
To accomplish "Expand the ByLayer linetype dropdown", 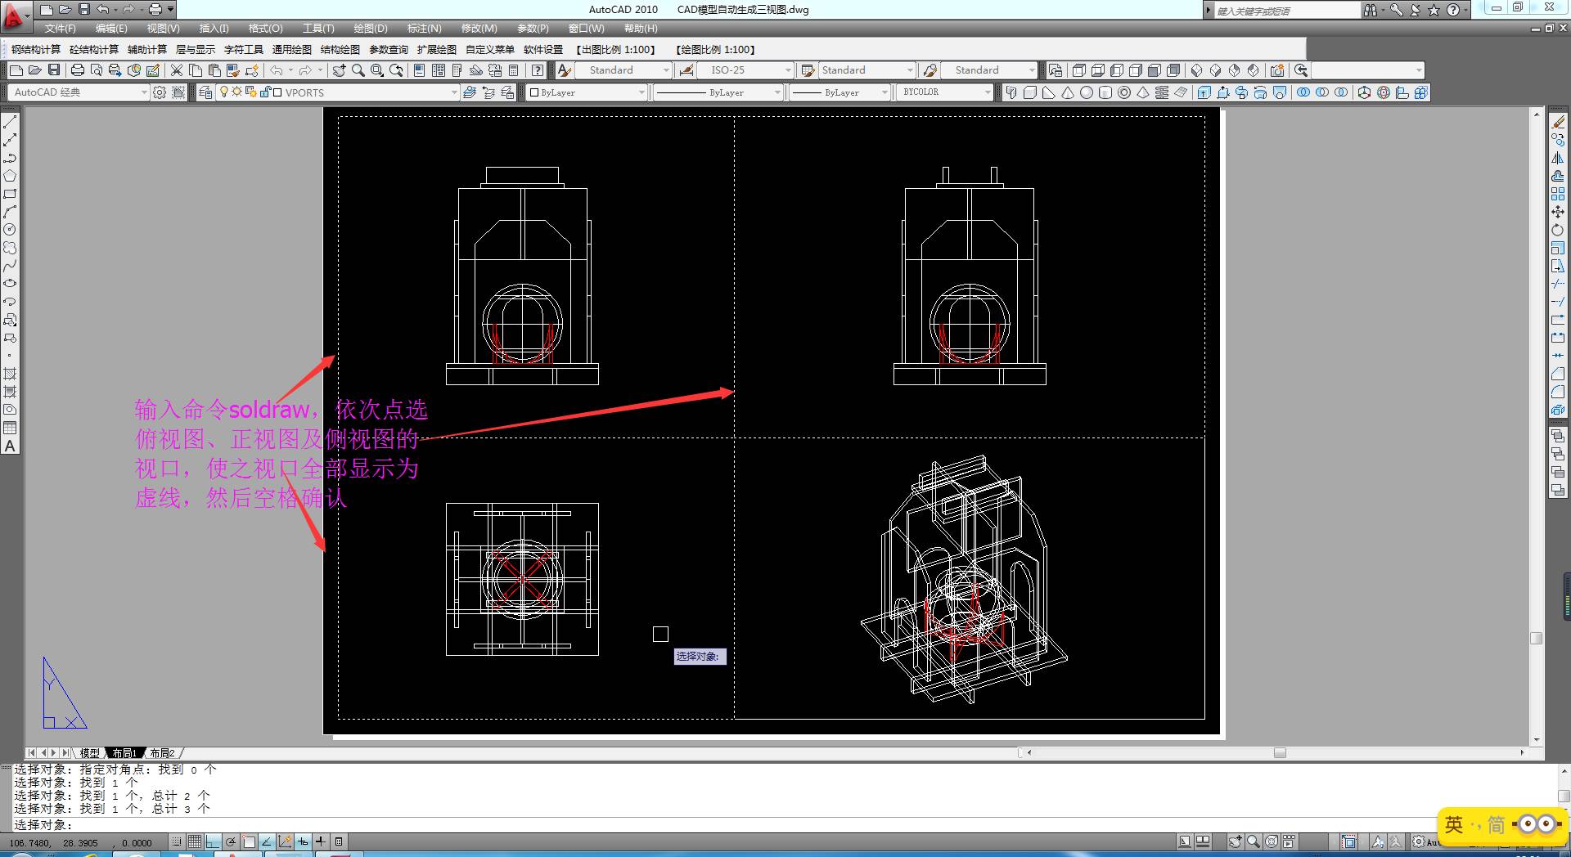I will 778,92.
